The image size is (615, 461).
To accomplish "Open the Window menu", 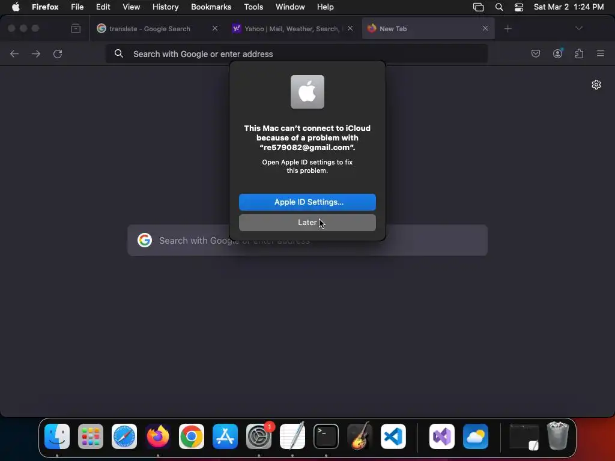I will click(290, 7).
